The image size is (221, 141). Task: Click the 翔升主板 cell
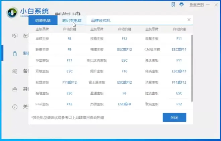pyautogui.click(x=97, y=71)
